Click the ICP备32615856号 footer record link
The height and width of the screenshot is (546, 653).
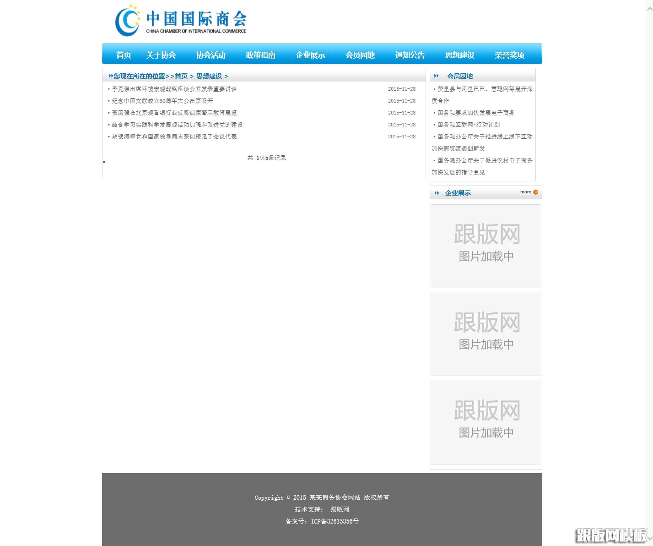pyautogui.click(x=335, y=521)
